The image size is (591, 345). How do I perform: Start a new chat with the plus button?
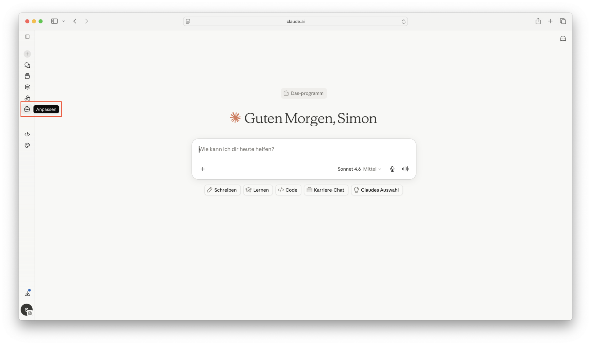pyautogui.click(x=27, y=54)
